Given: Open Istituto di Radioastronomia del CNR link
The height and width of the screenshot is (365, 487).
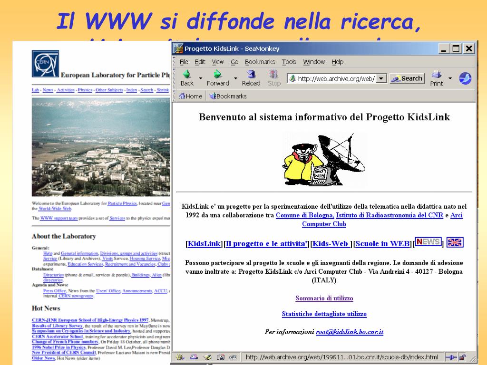Looking at the screenshot, I should click(x=390, y=215).
